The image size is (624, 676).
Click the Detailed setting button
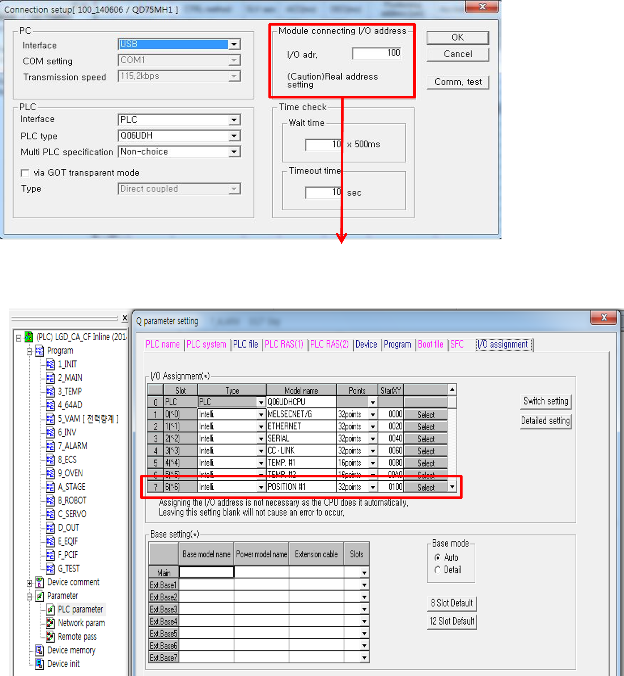(546, 421)
